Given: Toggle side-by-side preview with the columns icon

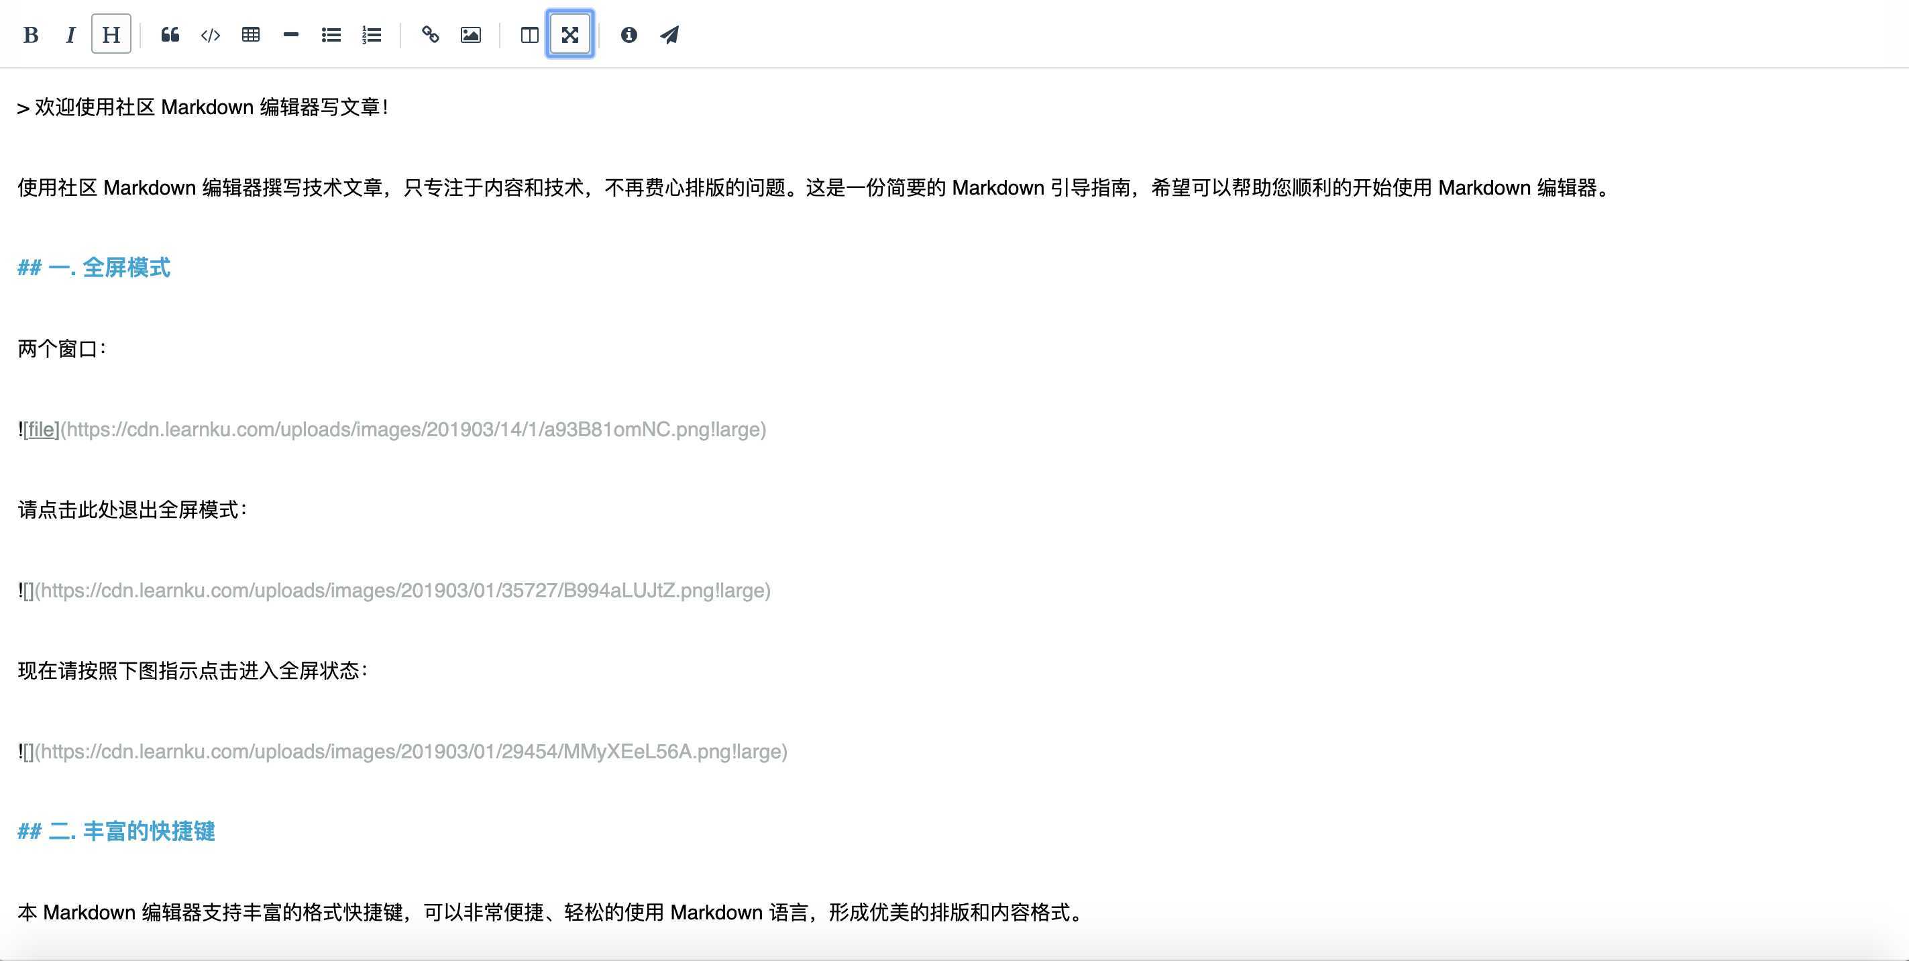Looking at the screenshot, I should pyautogui.click(x=529, y=34).
